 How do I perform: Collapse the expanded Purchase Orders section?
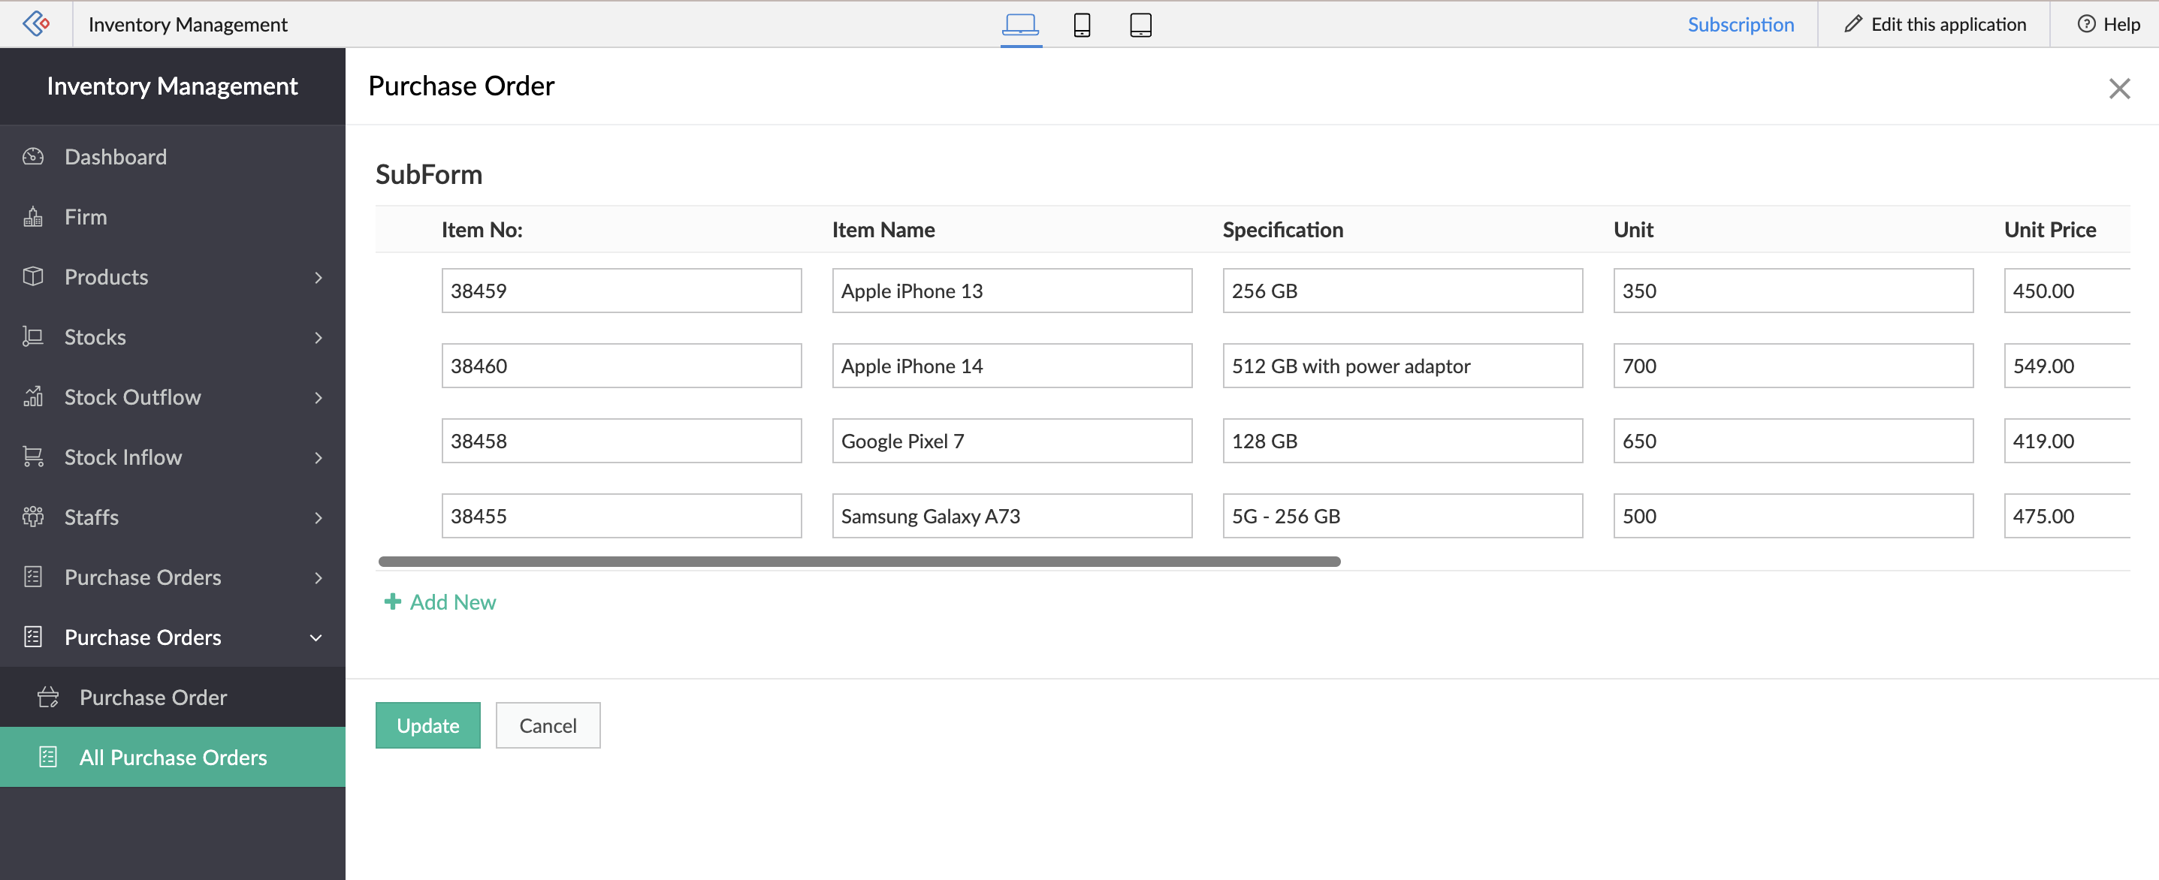pyautogui.click(x=316, y=637)
